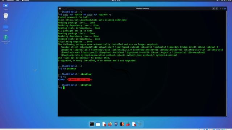232x130 pixels.
Task: Open the Applications menu in the top panel
Action: pos(10,1)
